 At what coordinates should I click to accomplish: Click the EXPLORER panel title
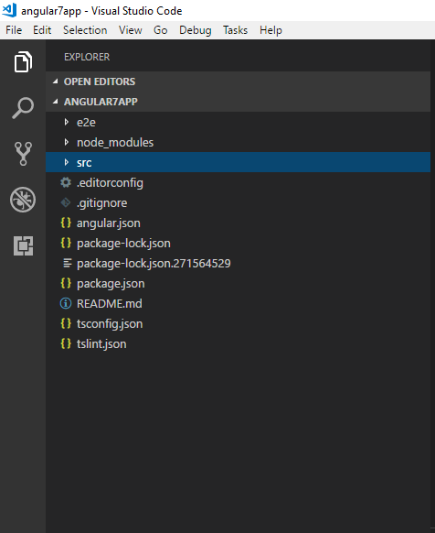pyautogui.click(x=87, y=57)
